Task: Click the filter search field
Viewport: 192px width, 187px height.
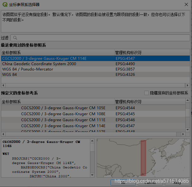Action: (x=100, y=38)
